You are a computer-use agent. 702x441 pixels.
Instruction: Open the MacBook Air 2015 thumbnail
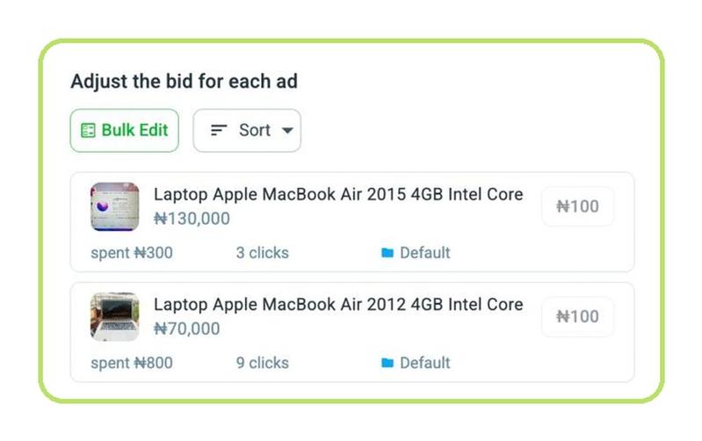[114, 206]
